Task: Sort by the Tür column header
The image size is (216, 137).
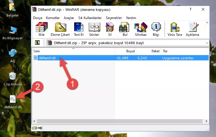Action: click(184, 51)
